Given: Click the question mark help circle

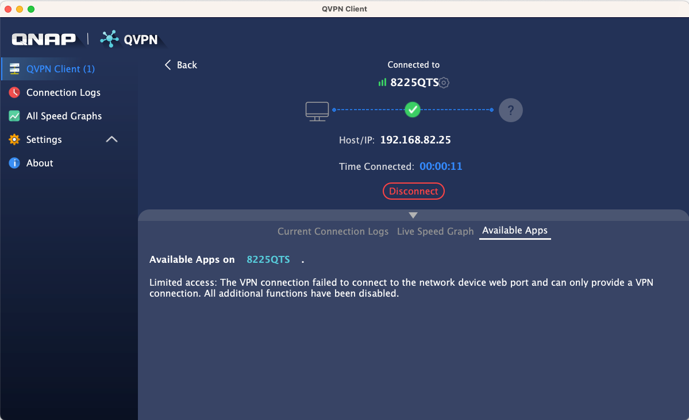Looking at the screenshot, I should [x=510, y=110].
